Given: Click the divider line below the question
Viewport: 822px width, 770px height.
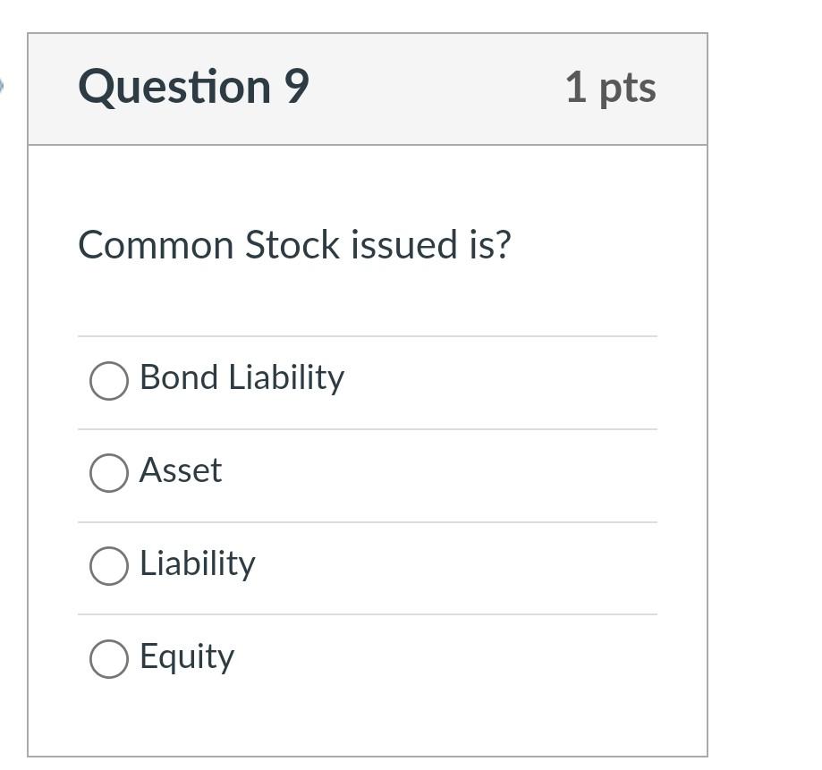Looking at the screenshot, I should coord(367,334).
